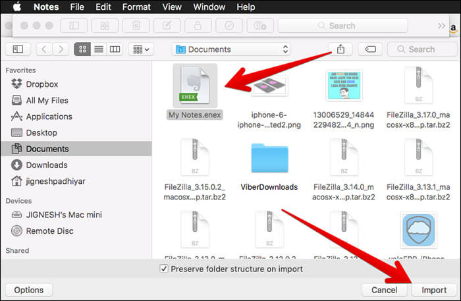Toggle the dialog sidebar button

pos(18,49)
